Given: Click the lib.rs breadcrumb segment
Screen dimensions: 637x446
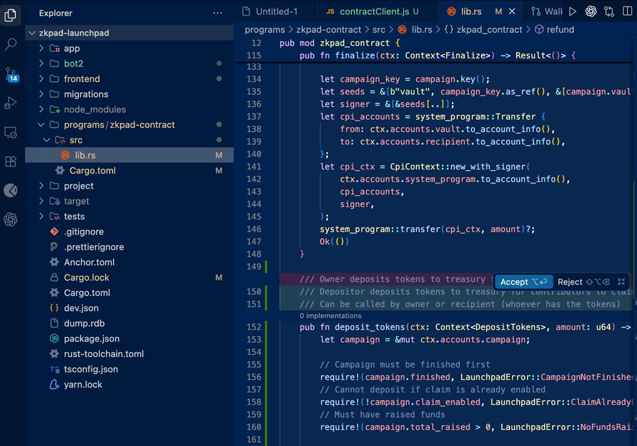Looking at the screenshot, I should (416, 30).
